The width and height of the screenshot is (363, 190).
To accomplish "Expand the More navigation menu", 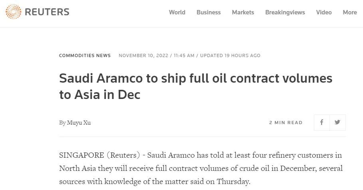I will coord(349,12).
